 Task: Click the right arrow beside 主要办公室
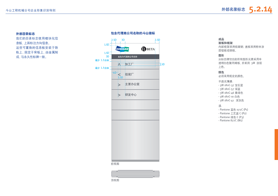click(x=119, y=85)
